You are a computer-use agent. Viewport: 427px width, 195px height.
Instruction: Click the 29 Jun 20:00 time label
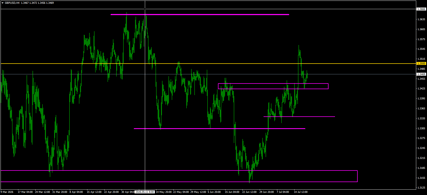click(267, 192)
